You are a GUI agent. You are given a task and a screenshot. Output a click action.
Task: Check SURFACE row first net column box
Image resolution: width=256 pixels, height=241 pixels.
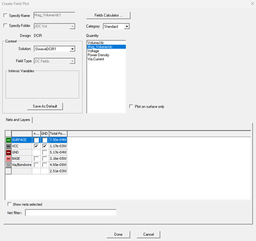[36, 140]
